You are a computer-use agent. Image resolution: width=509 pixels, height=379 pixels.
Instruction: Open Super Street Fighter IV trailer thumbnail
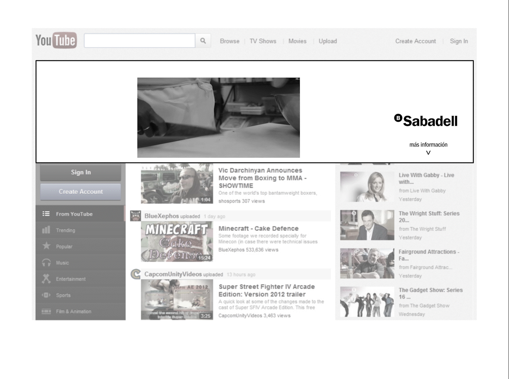(177, 300)
